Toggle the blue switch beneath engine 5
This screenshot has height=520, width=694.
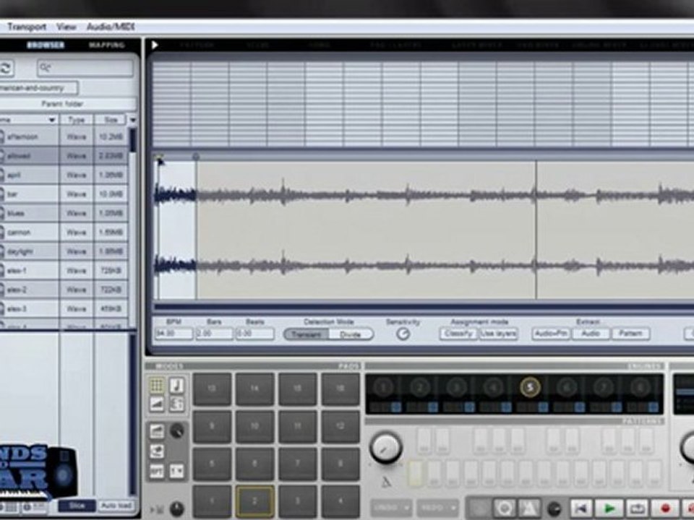tap(543, 407)
